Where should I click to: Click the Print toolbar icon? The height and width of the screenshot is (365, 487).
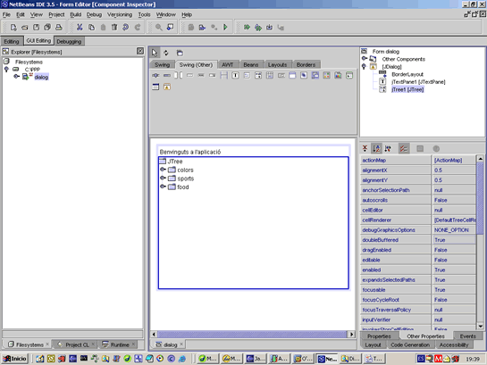(x=59, y=28)
